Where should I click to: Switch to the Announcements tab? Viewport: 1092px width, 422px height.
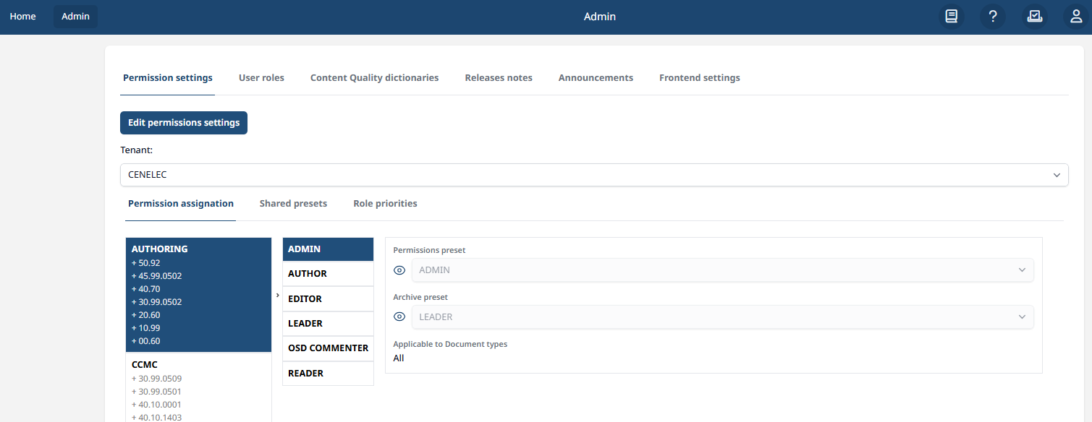point(596,77)
